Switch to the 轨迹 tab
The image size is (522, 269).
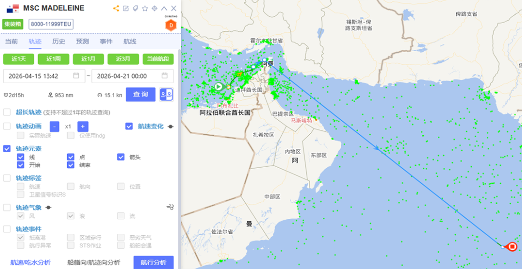click(35, 42)
